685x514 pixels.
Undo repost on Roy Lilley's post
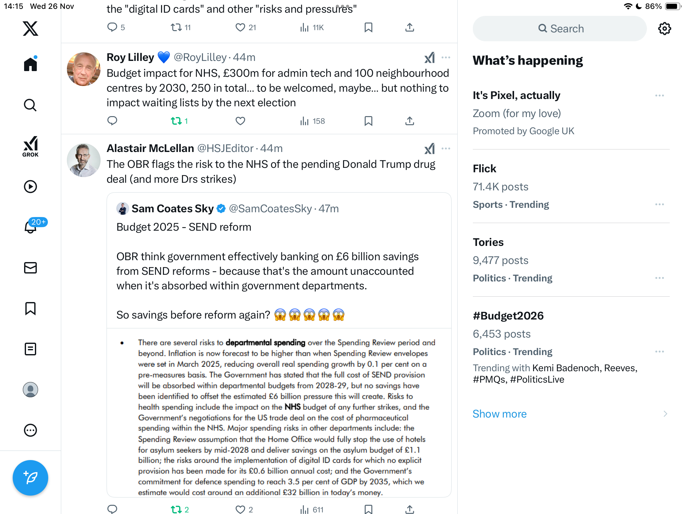coord(176,121)
